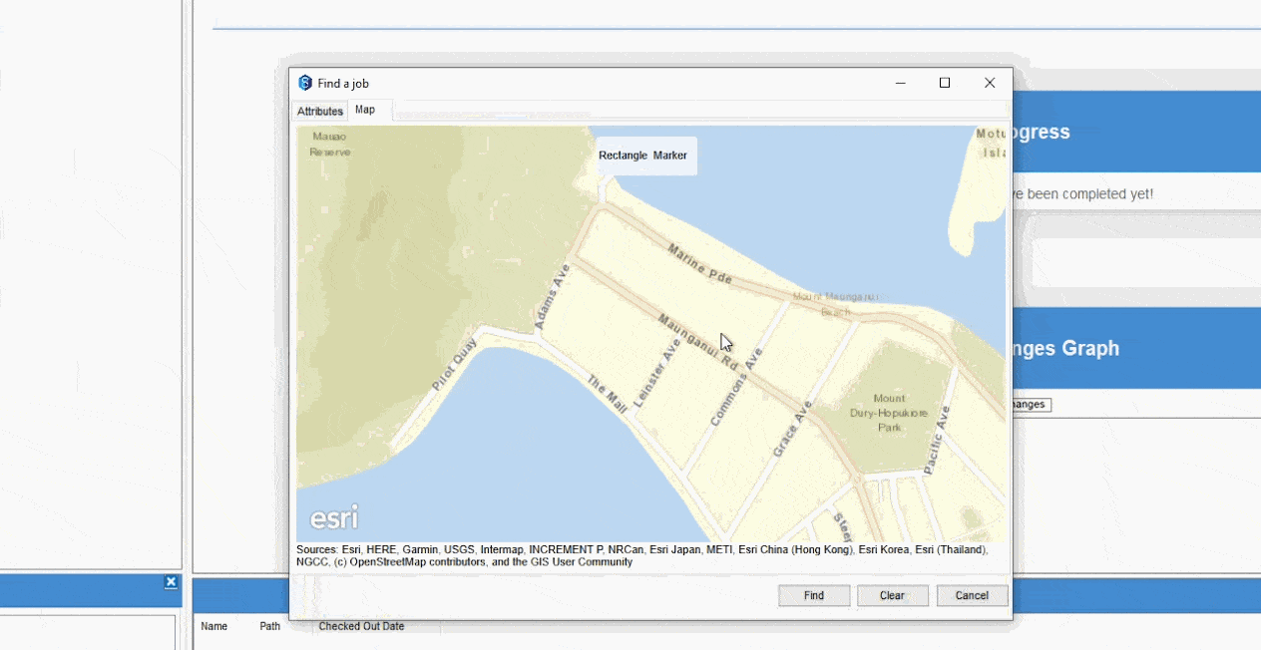This screenshot has width=1261, height=650.
Task: Click the Marine Pde road label
Action: 700,264
